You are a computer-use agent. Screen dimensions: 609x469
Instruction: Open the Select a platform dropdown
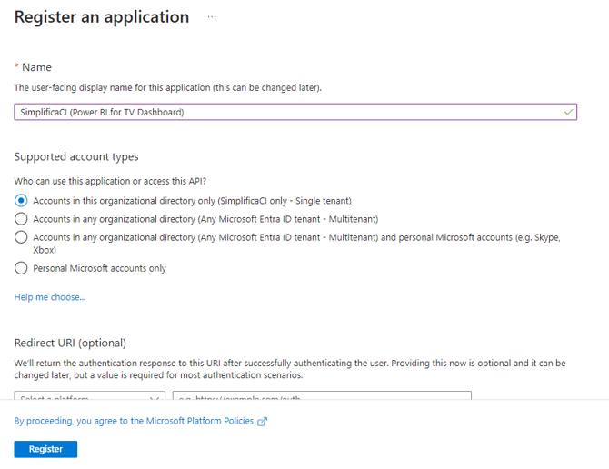[x=89, y=397]
